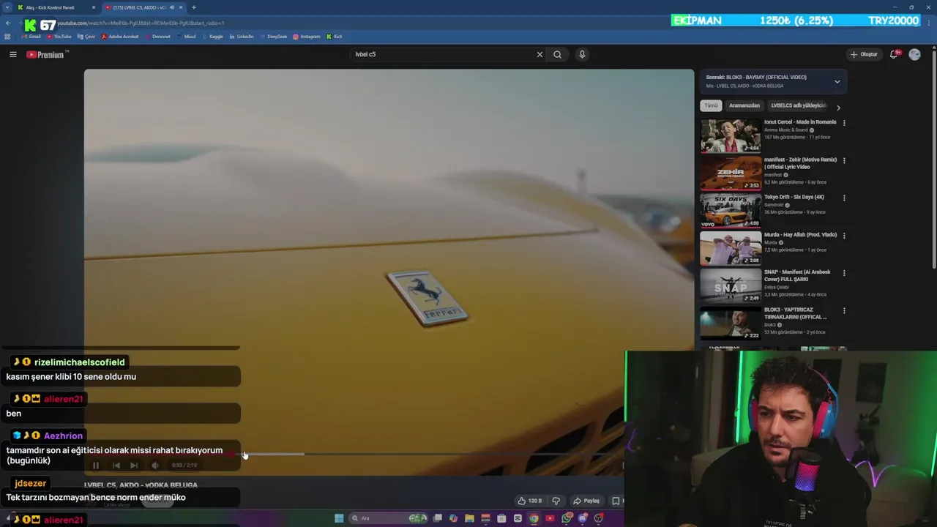Open Kick bookmark

click(x=335, y=37)
